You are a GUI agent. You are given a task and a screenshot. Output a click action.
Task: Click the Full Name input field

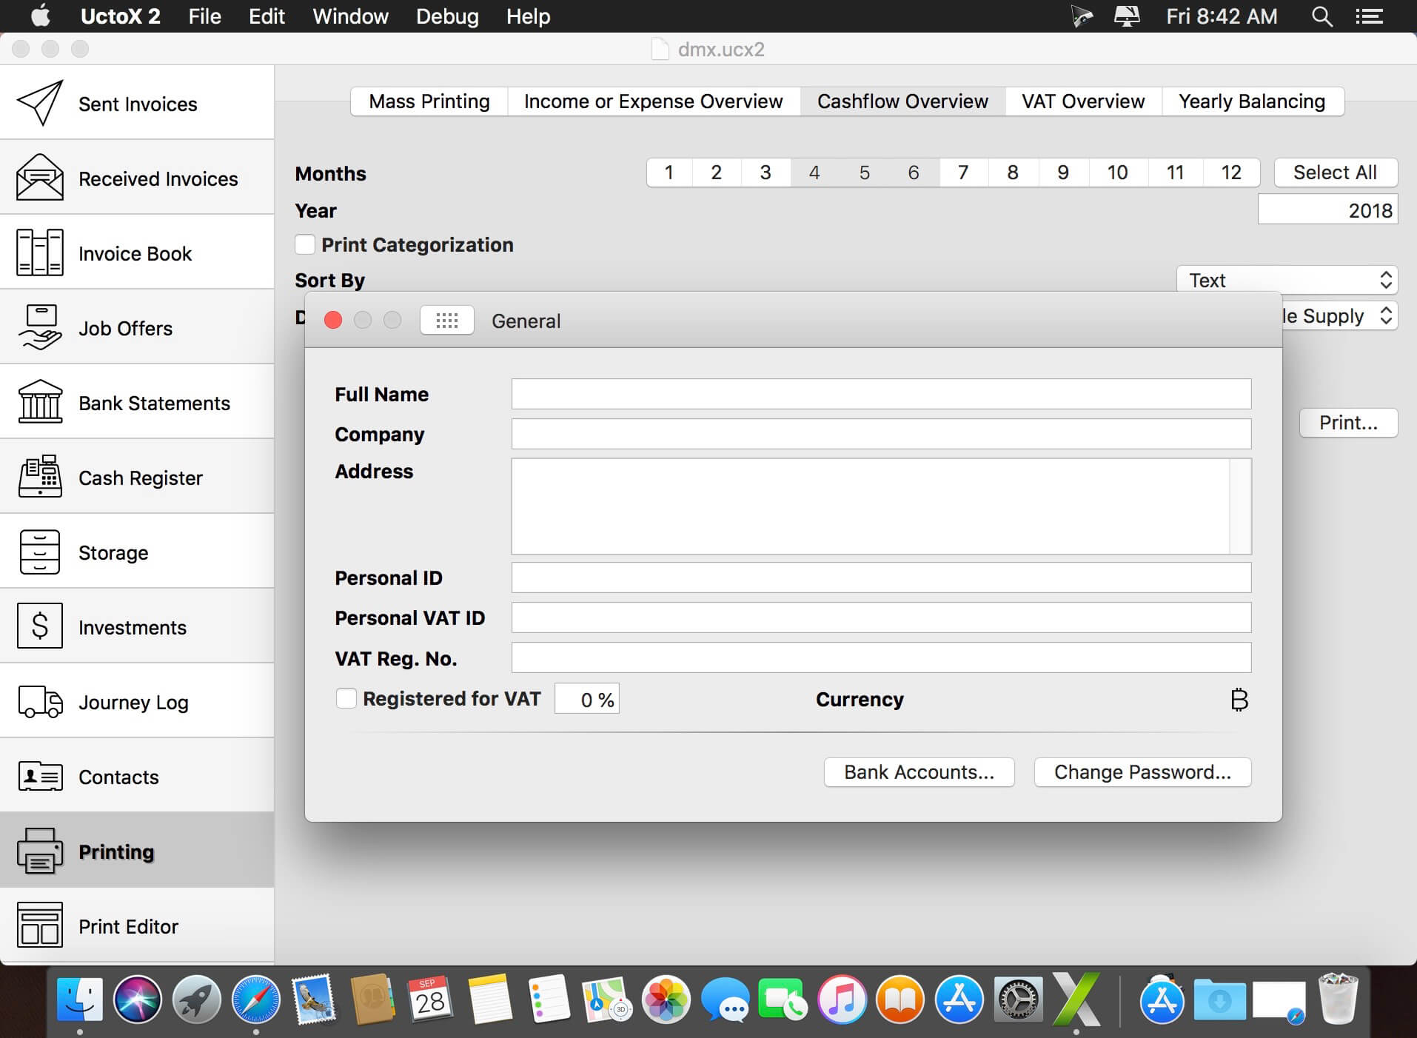(x=881, y=394)
